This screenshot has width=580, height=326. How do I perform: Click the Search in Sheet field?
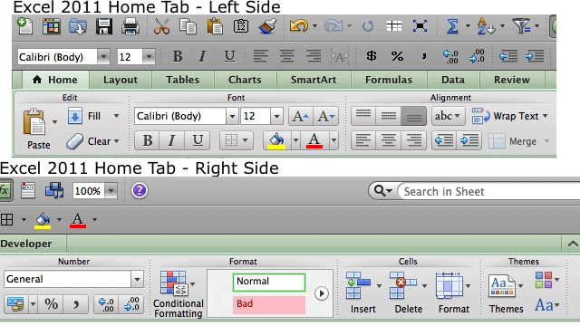[488, 191]
